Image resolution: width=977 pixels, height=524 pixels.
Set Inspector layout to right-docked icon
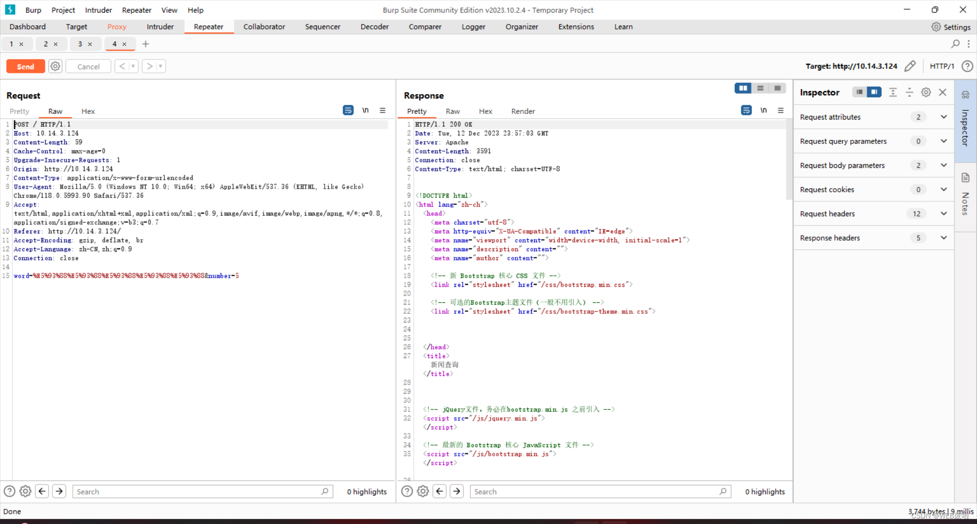pos(874,92)
